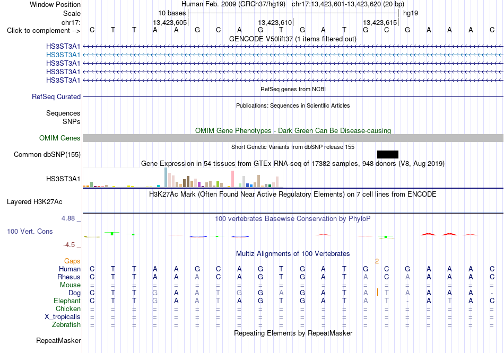Open 'Multiz Alignments of 100 Vertebrates' title

293,254
